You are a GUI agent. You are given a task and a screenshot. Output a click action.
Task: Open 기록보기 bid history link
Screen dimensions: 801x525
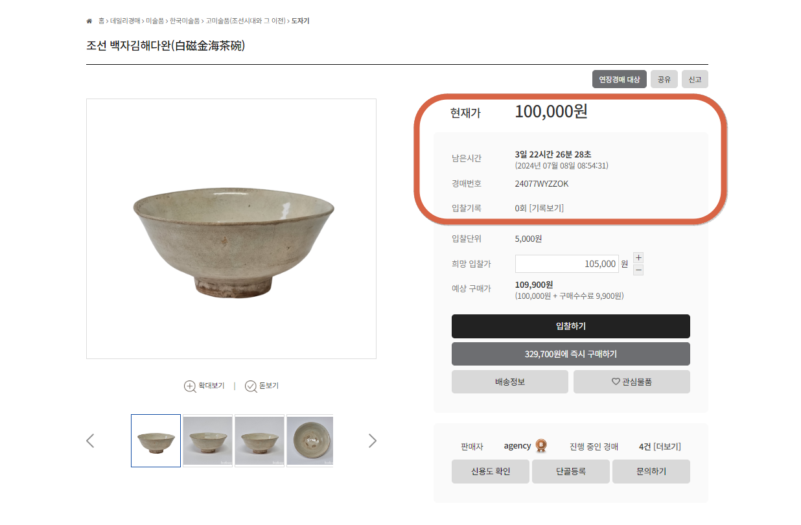[x=546, y=208]
